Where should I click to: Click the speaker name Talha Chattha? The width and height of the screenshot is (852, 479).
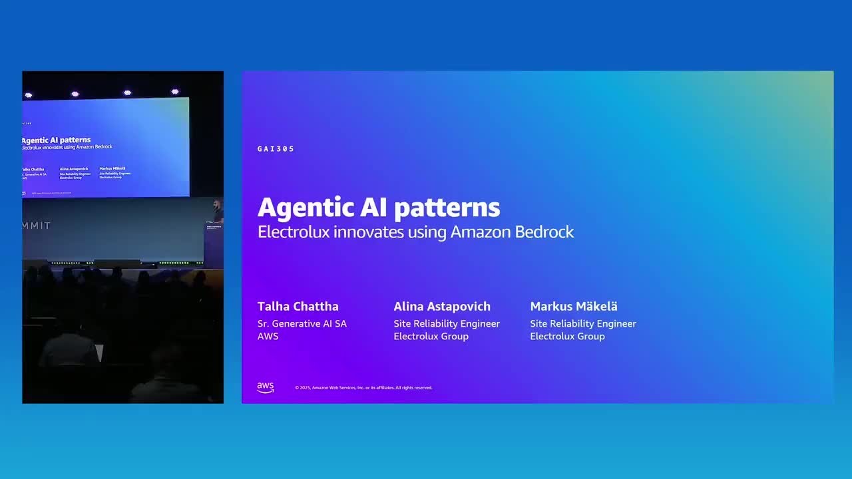click(x=298, y=307)
